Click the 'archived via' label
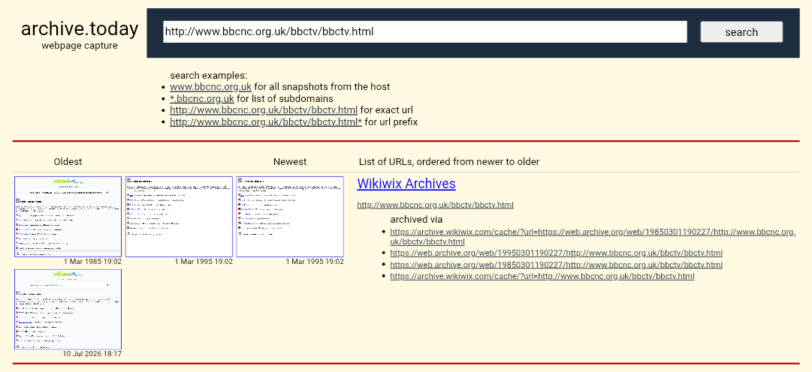812x372 pixels. pyautogui.click(x=416, y=219)
